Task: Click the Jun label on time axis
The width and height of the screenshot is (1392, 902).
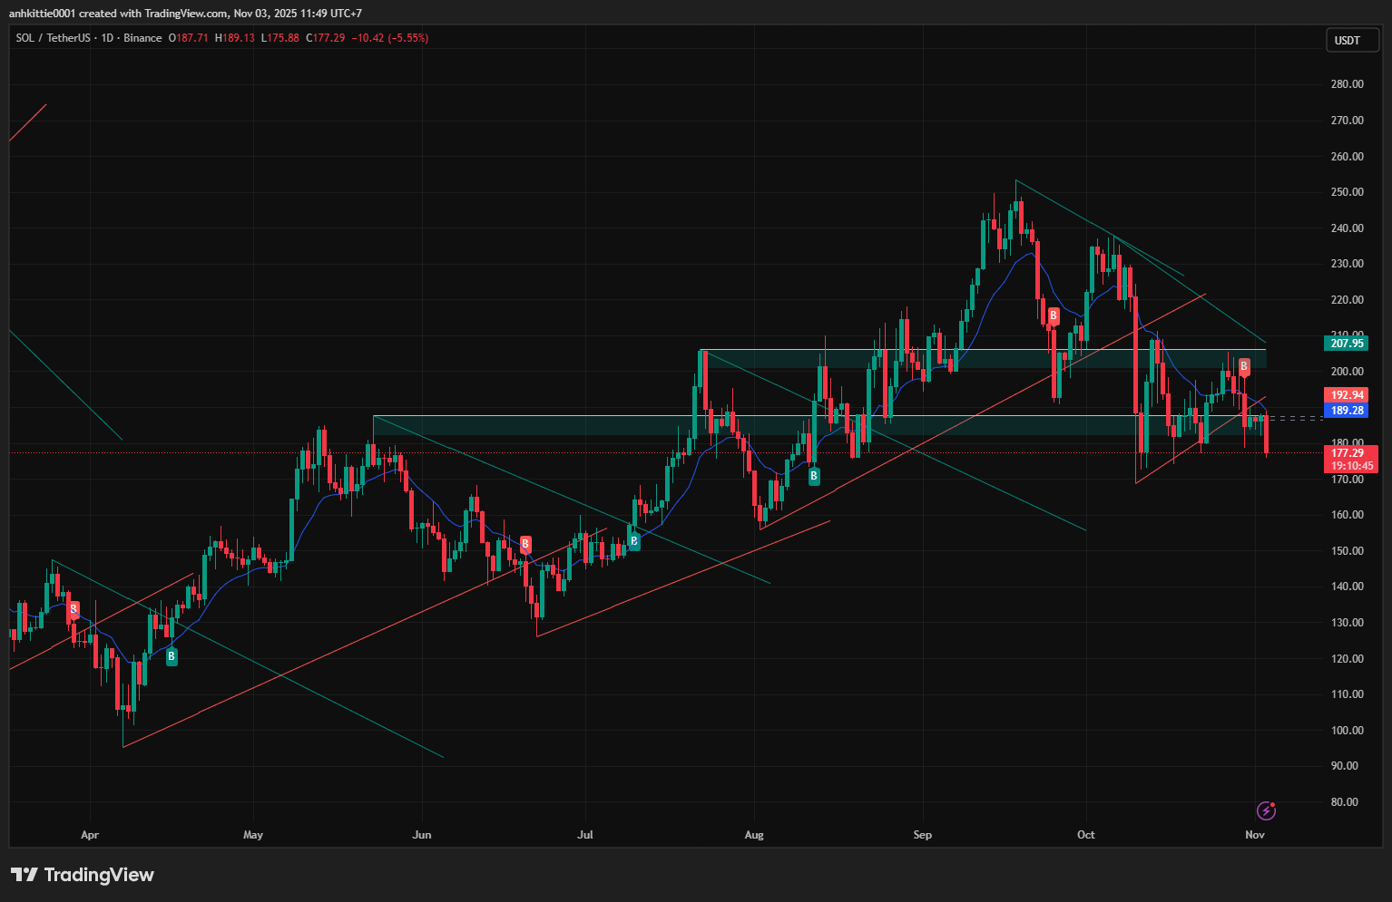Action: [421, 835]
